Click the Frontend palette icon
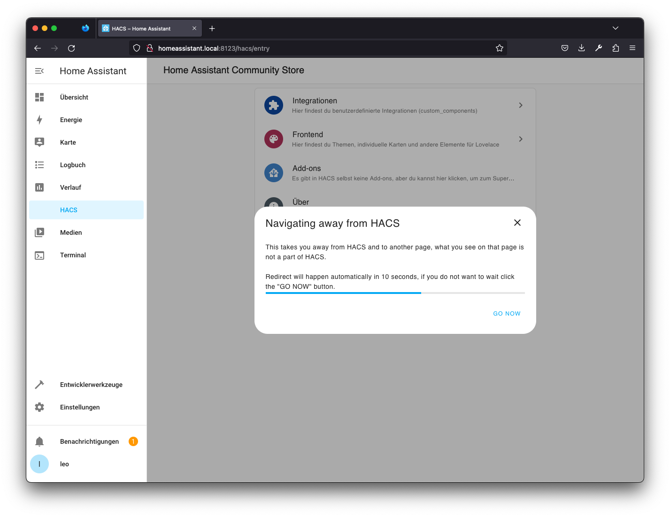Image resolution: width=670 pixels, height=517 pixels. (274, 139)
